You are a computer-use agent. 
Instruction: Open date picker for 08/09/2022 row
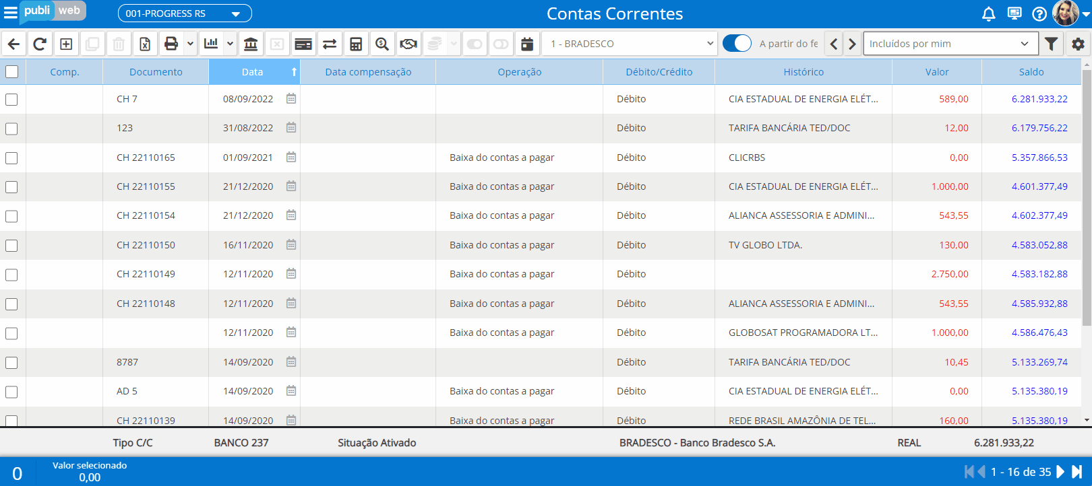tap(291, 99)
